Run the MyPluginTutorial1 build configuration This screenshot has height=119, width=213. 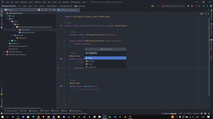click(188, 6)
